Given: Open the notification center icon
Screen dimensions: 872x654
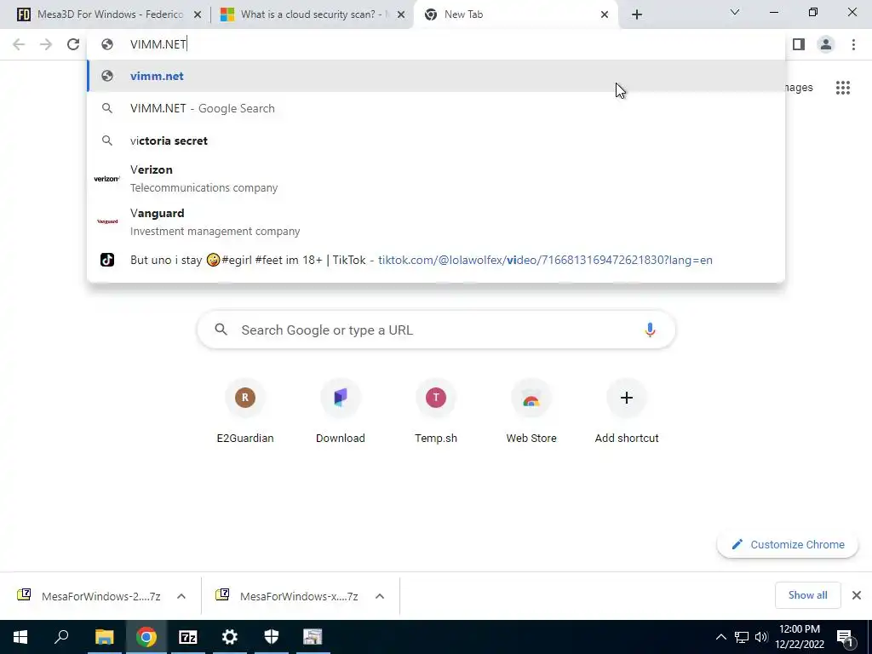Looking at the screenshot, I should tap(846, 637).
